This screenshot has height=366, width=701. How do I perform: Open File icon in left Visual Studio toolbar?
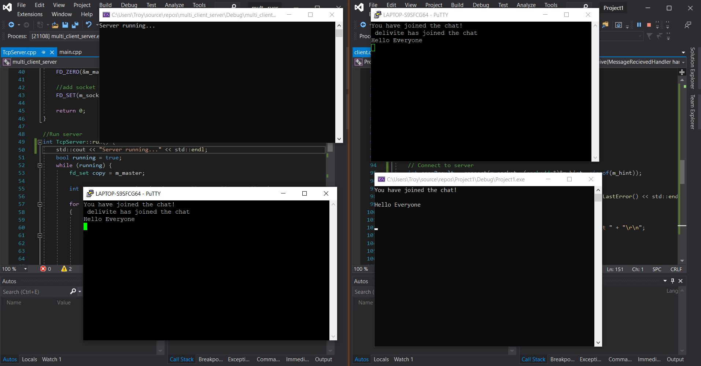pos(55,25)
